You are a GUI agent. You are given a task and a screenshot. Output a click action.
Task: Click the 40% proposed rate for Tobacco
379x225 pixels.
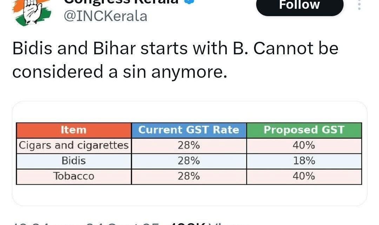tap(304, 176)
